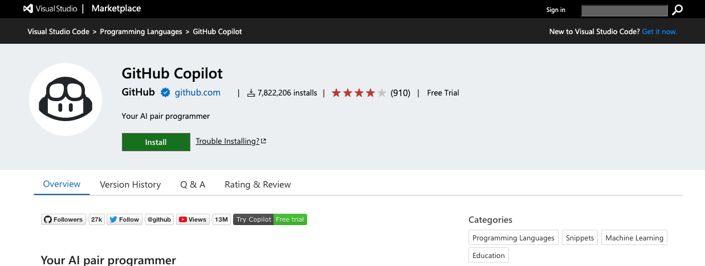Open Programming Languages breadcrumb link
This screenshot has height=266, width=705.
point(141,32)
